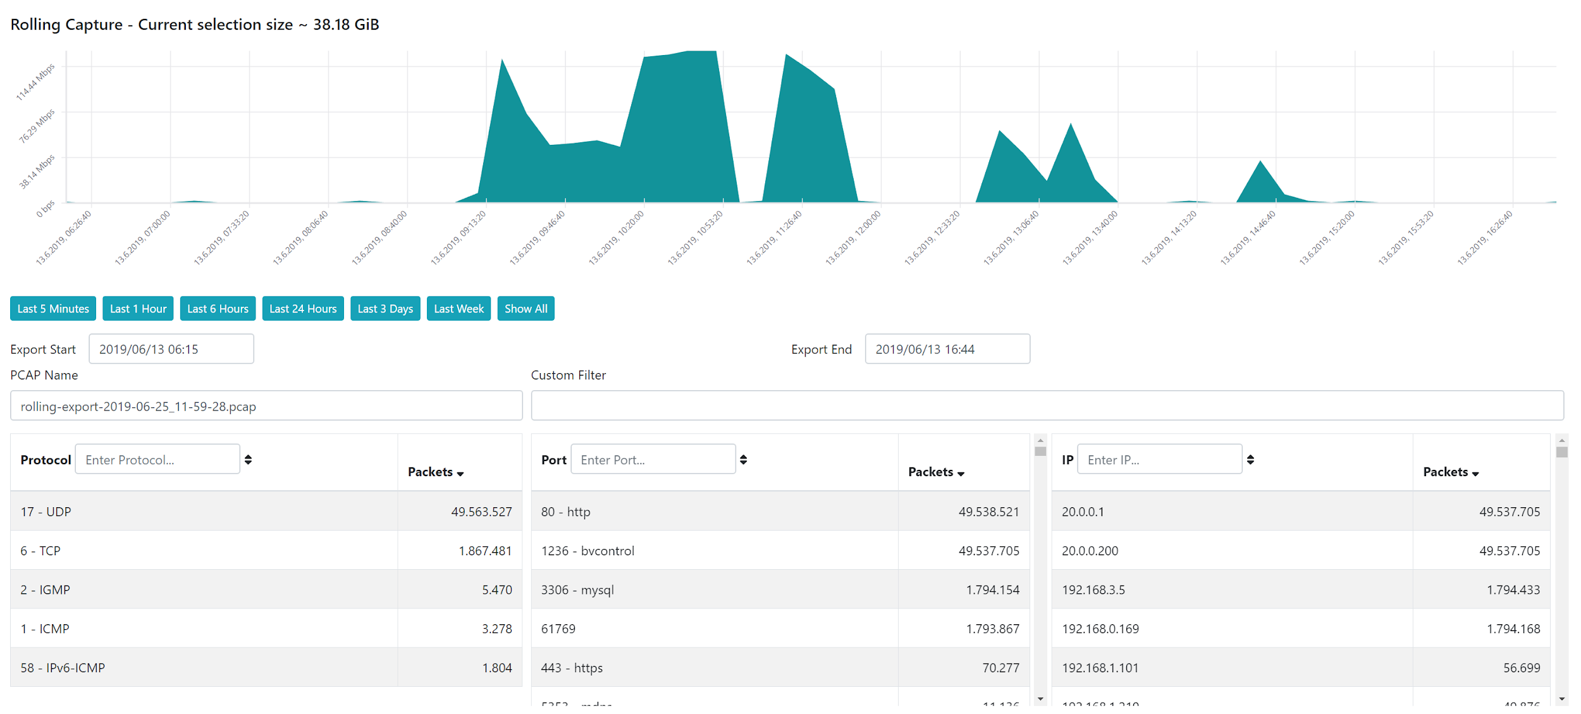Click into the Custom Filter box
Image resolution: width=1581 pixels, height=714 pixels.
(x=1047, y=405)
